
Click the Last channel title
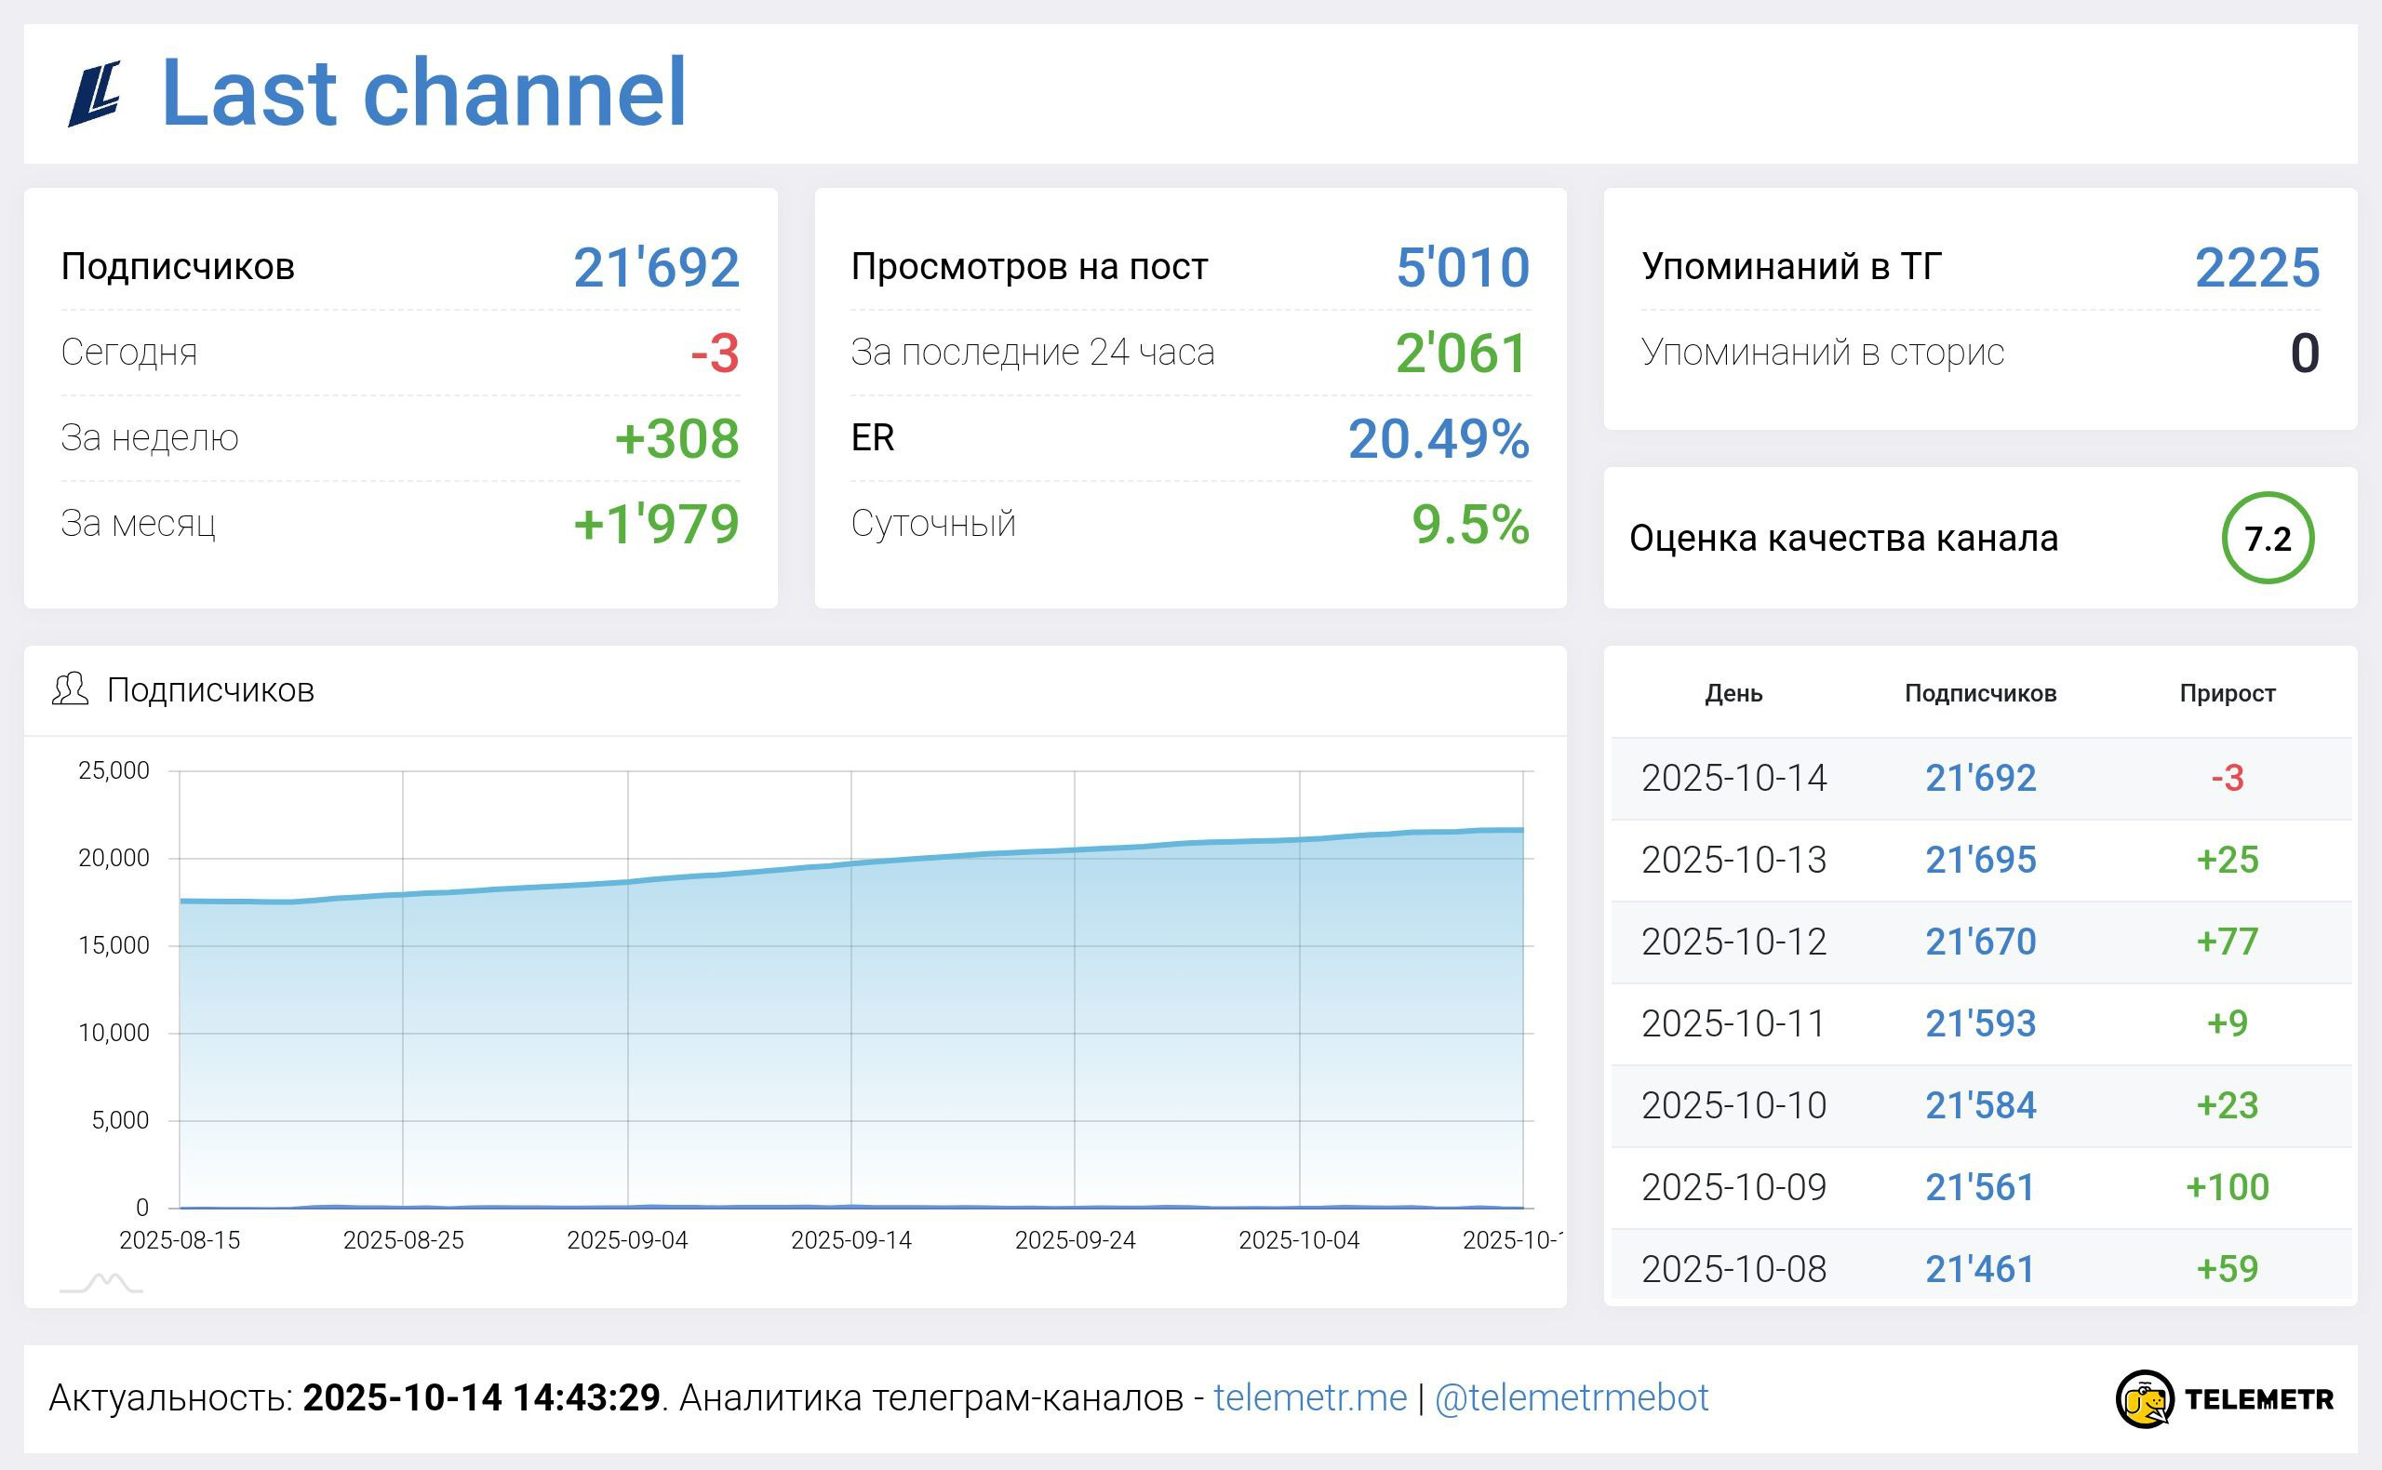point(423,93)
